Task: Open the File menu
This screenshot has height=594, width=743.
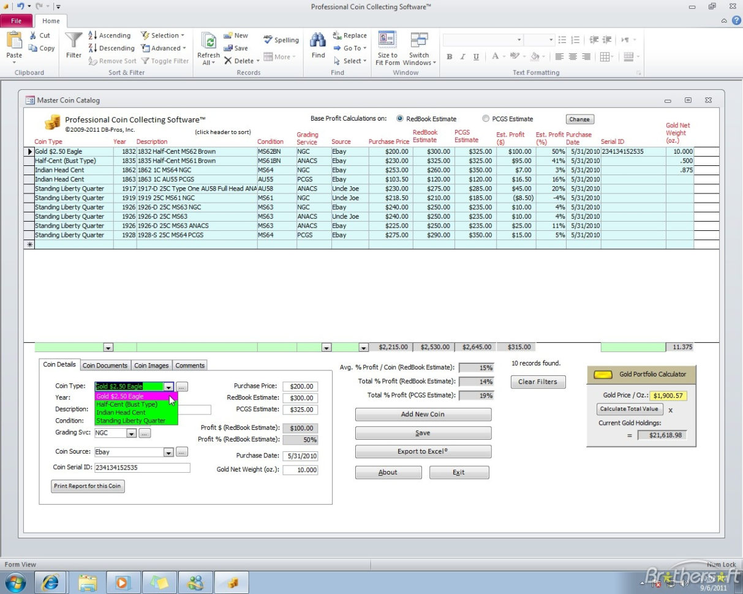Action: tap(17, 20)
